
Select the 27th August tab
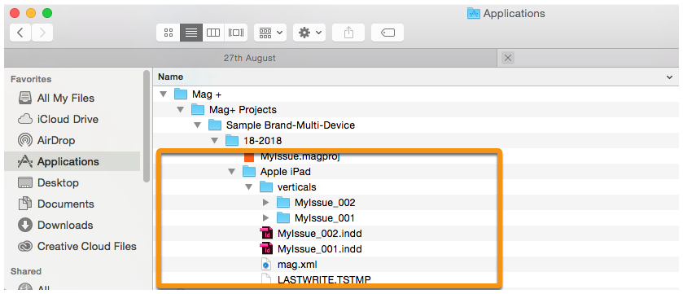250,58
